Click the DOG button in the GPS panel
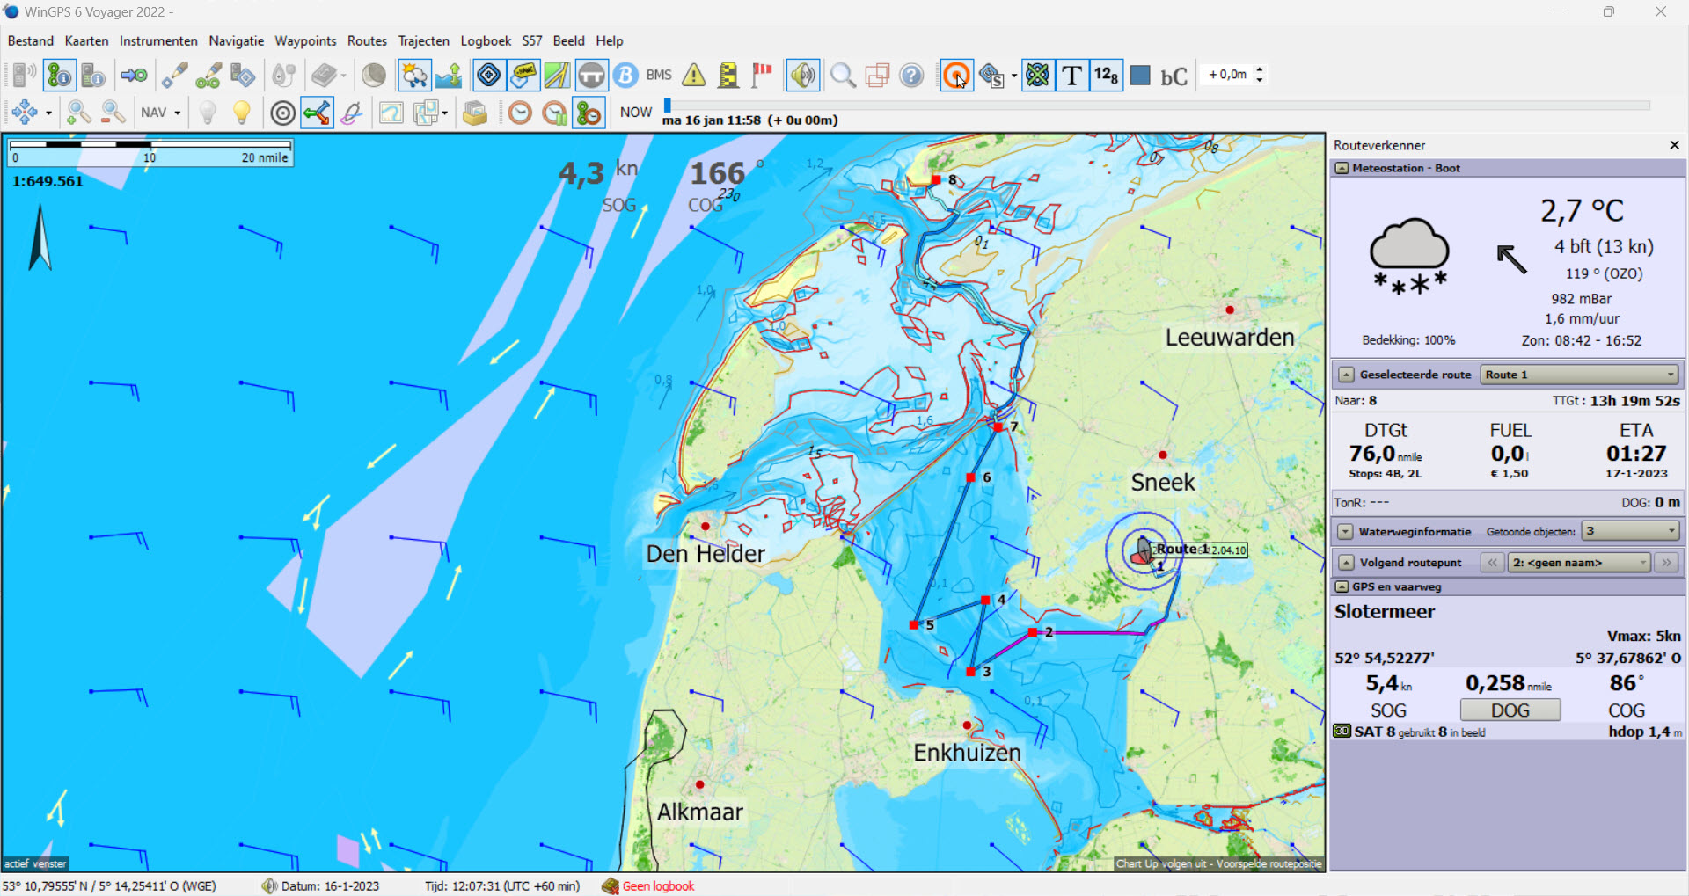This screenshot has height=896, width=1689. pyautogui.click(x=1510, y=710)
